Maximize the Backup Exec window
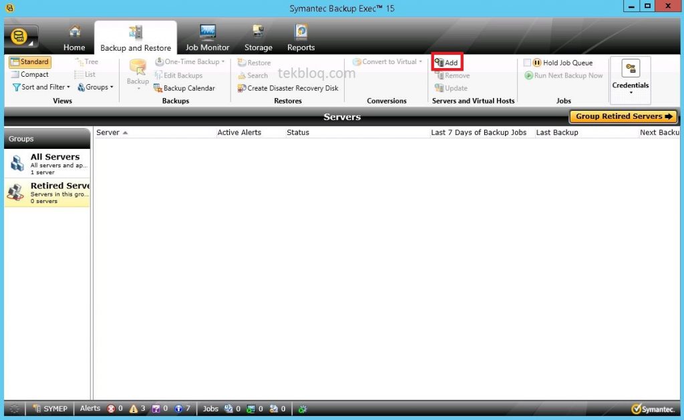The image size is (684, 420). click(648, 6)
